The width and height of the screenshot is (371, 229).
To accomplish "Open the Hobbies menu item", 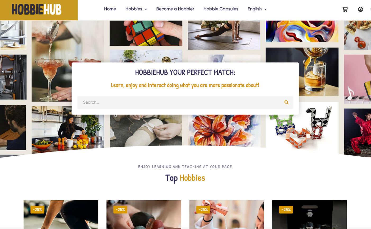I will pyautogui.click(x=134, y=9).
